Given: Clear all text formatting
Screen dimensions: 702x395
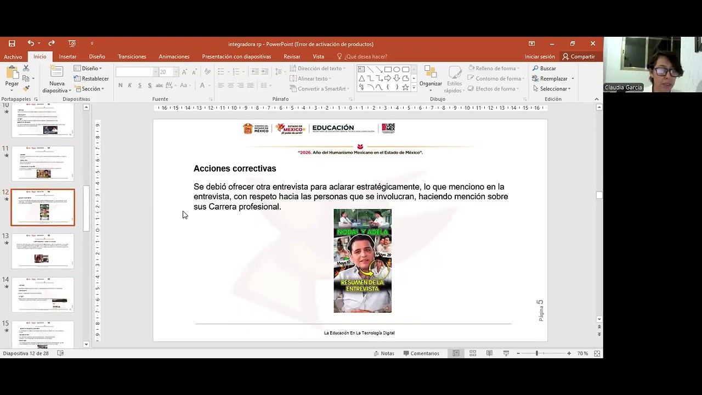Looking at the screenshot, I should click(207, 72).
